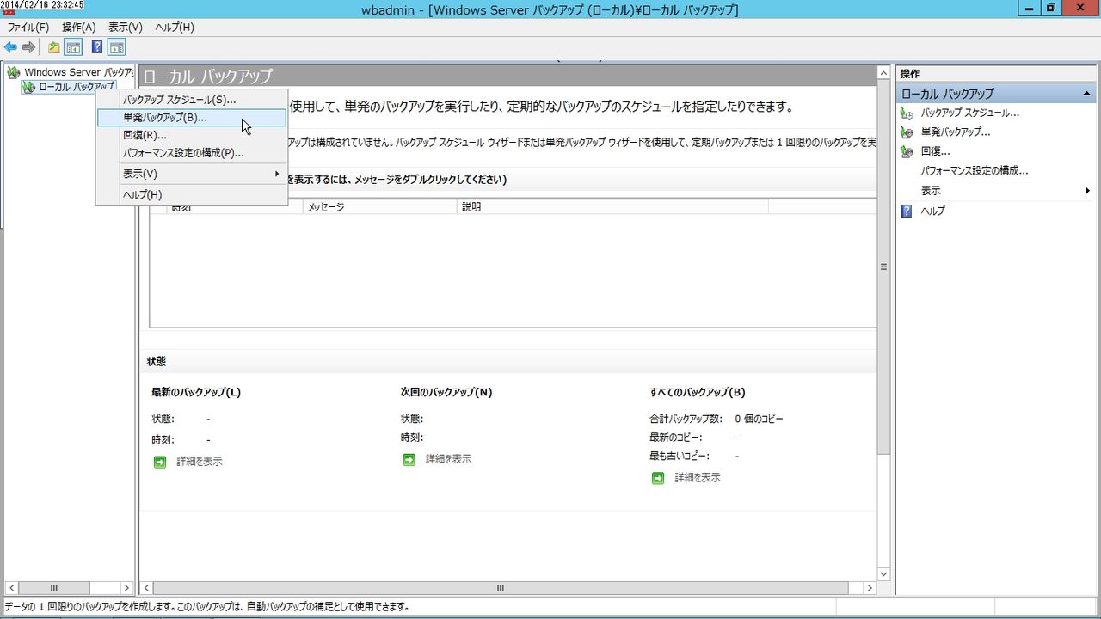Click the 最も古いコピー: label

[x=680, y=456]
